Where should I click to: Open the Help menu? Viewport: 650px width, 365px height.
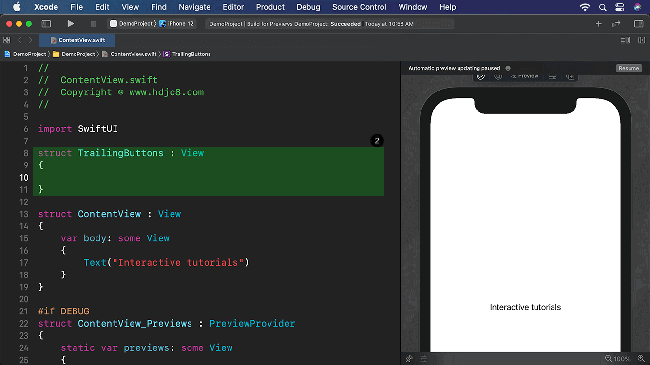click(x=448, y=7)
